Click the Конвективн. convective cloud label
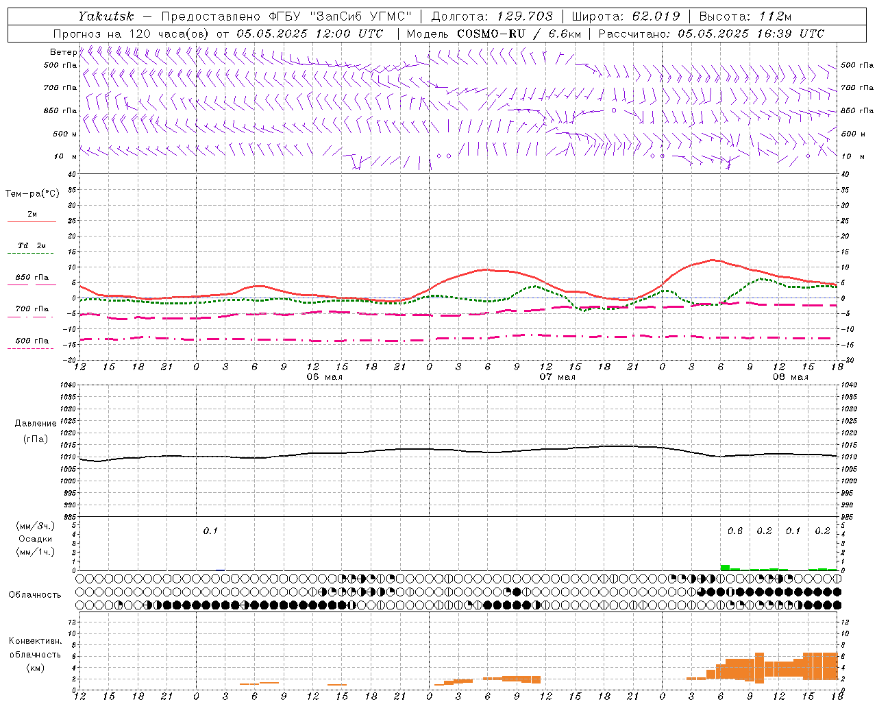 click(35, 641)
